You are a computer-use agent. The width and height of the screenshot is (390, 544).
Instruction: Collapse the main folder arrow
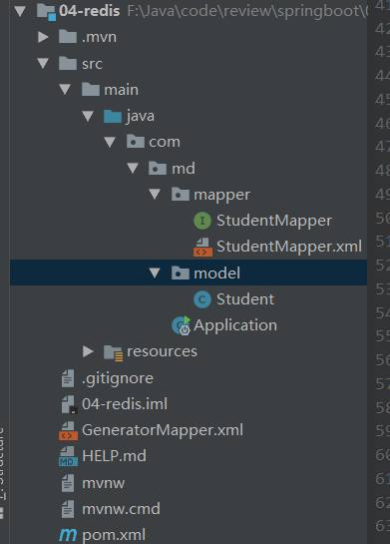tap(65, 90)
